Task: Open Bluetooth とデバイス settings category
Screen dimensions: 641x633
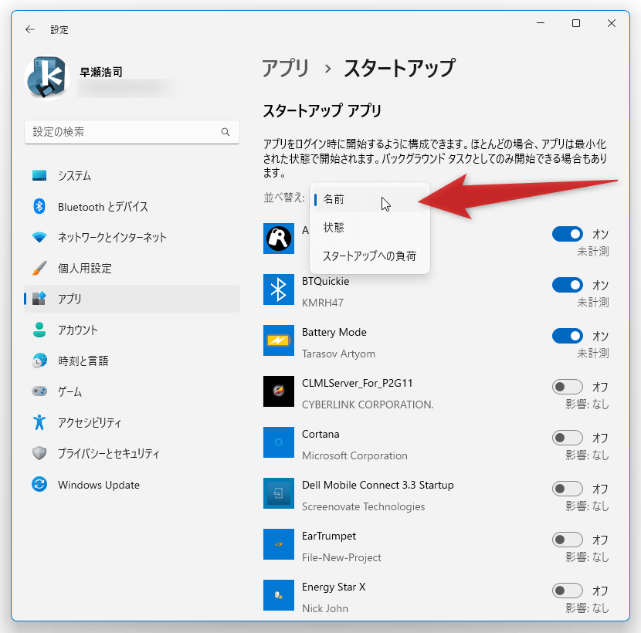Action: [x=132, y=206]
